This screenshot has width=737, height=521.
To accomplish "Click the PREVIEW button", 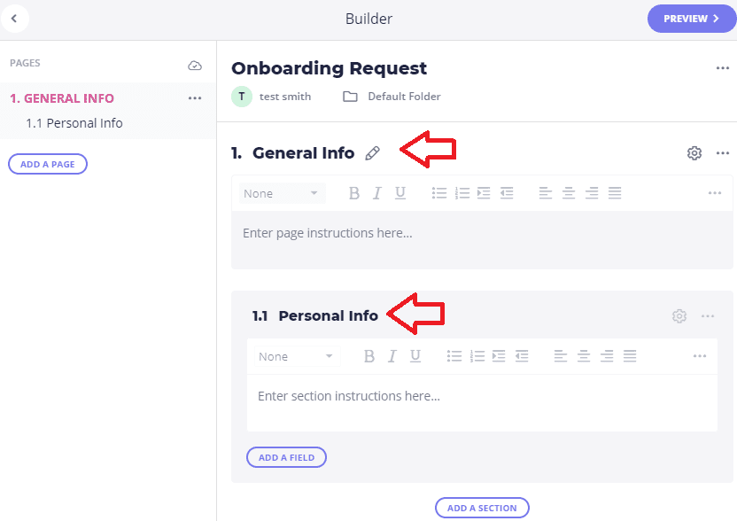I will (692, 19).
